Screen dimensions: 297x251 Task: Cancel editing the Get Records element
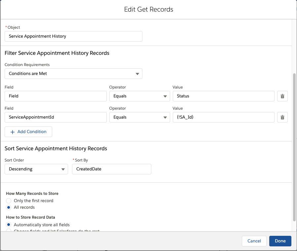coord(254,241)
